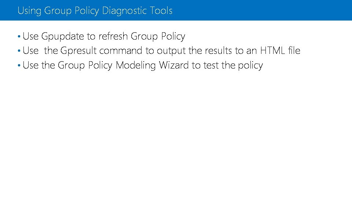Click the word 'Gpresult' in second bullet
The height and width of the screenshot is (198, 352).
tap(78, 51)
